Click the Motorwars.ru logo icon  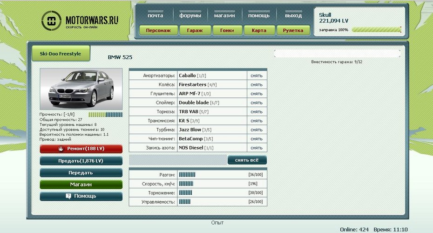pos(51,21)
